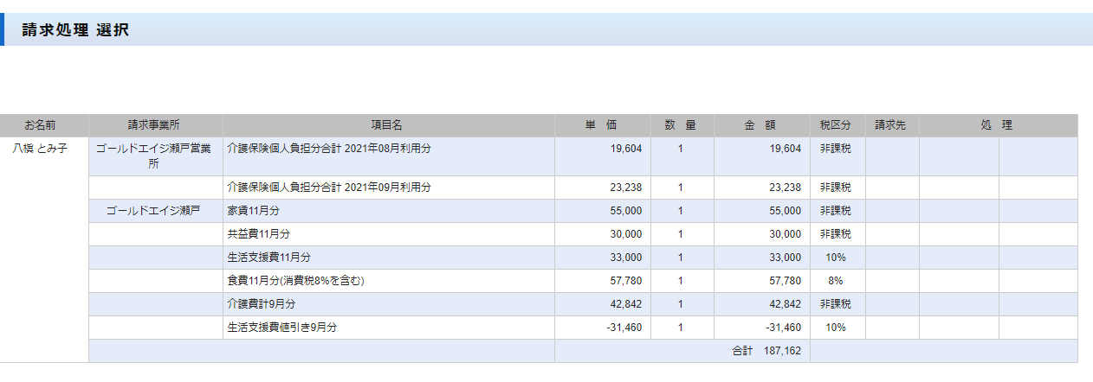Viewport: 1093px width, 382px height.
Task: Click the 金額 column header
Action: coord(761,125)
